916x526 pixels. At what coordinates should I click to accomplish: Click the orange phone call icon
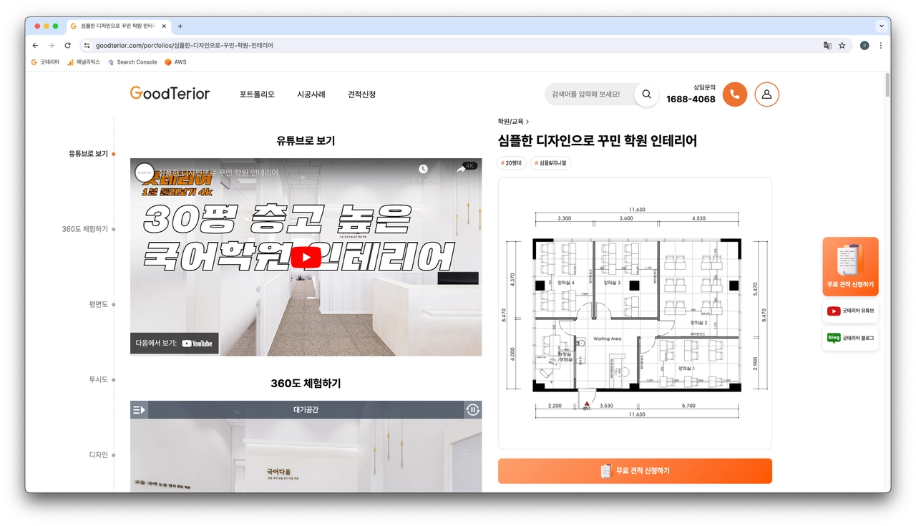[x=734, y=94]
